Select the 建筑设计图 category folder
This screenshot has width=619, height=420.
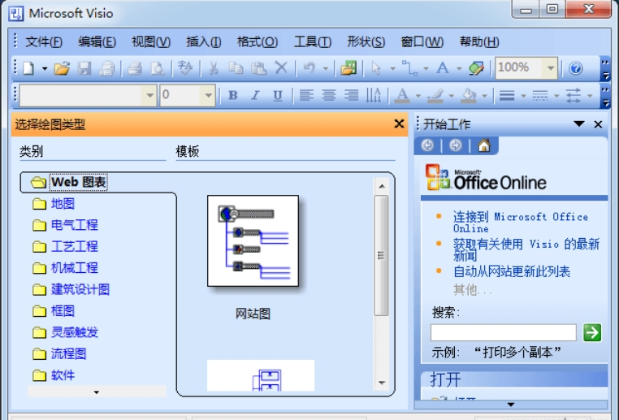pyautogui.click(x=71, y=289)
